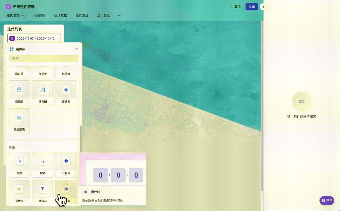Click the 产研迭代管理 title text
This screenshot has height=211, width=340.
[x=24, y=7]
